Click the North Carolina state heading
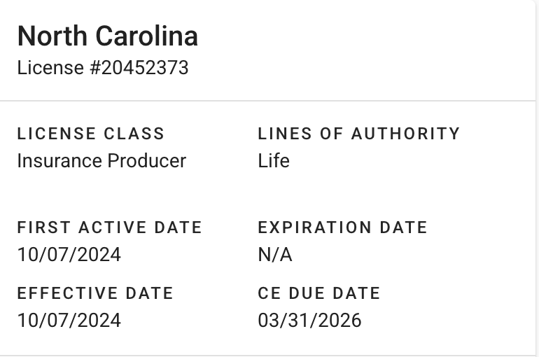Screen dimensions: 539x357 tap(107, 36)
